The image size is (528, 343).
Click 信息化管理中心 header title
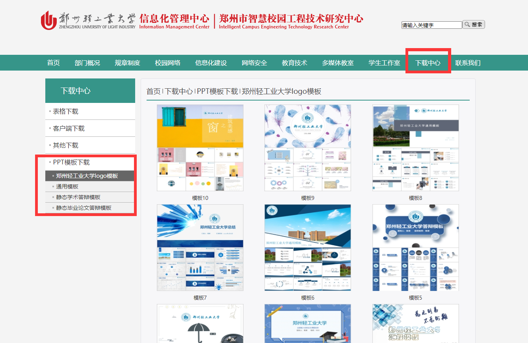(x=174, y=18)
